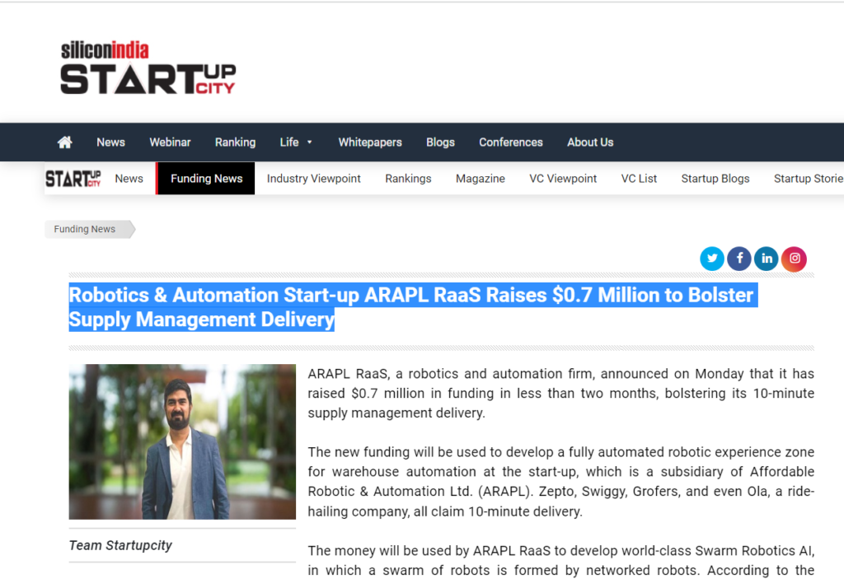
Task: Select the Funding News tab
Action: [x=206, y=179]
